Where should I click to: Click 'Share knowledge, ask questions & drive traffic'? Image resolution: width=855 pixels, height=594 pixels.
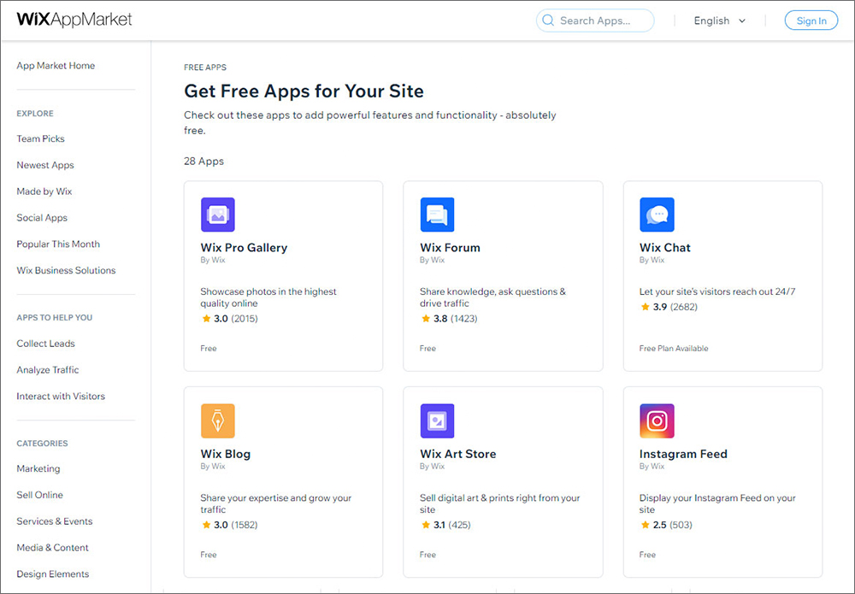coord(493,297)
